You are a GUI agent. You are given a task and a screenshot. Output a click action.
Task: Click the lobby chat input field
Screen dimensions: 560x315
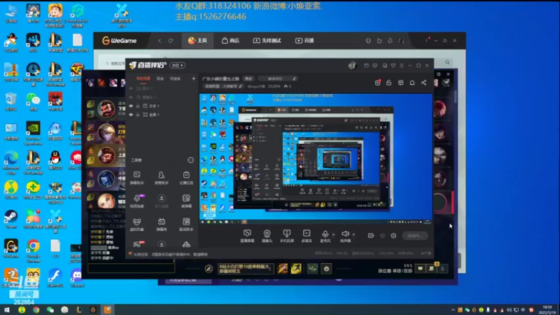pyautogui.click(x=131, y=268)
